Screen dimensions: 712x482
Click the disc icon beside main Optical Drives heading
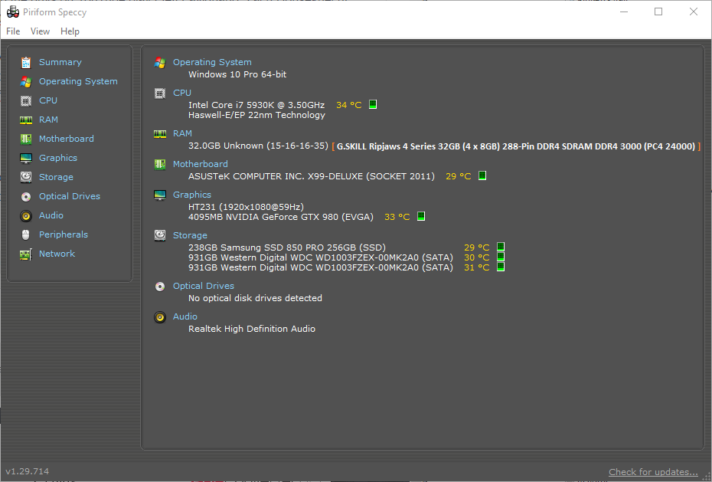coord(160,286)
